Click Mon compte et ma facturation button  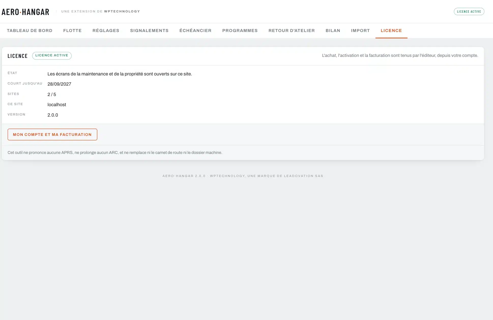pyautogui.click(x=52, y=135)
